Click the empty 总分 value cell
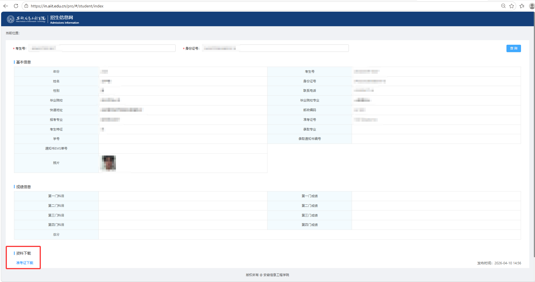 pyautogui.click(x=309, y=234)
